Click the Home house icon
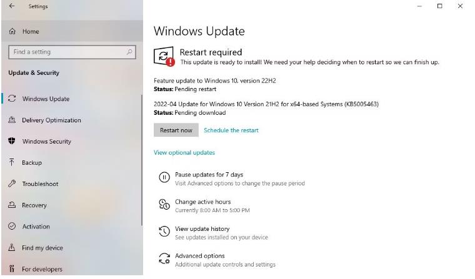 point(12,31)
